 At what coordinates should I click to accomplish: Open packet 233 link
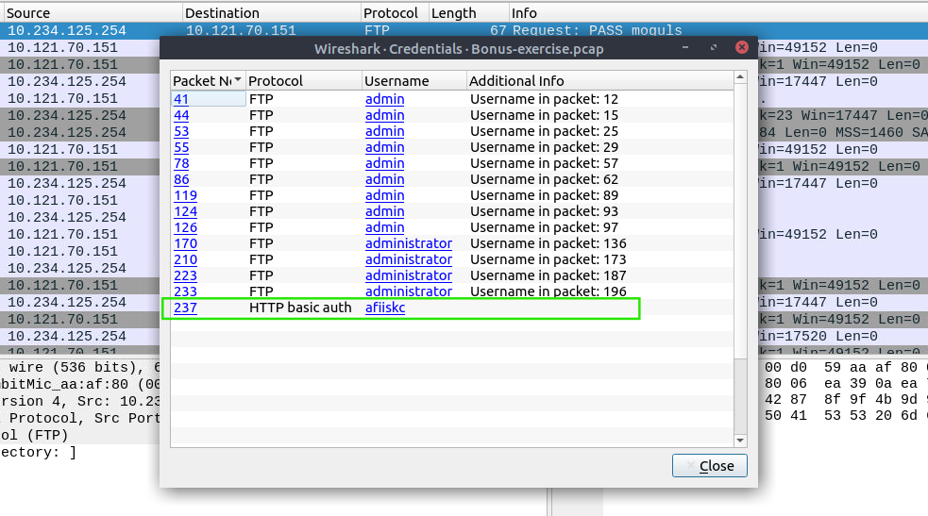(185, 291)
